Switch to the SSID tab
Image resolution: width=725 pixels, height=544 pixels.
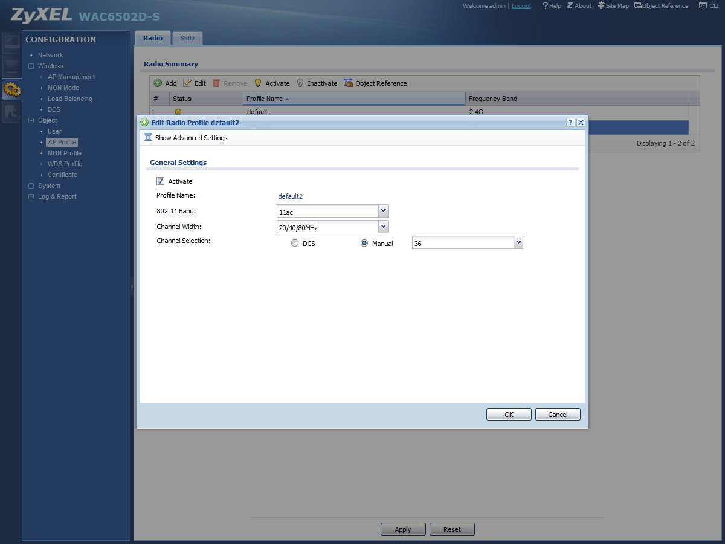point(187,38)
